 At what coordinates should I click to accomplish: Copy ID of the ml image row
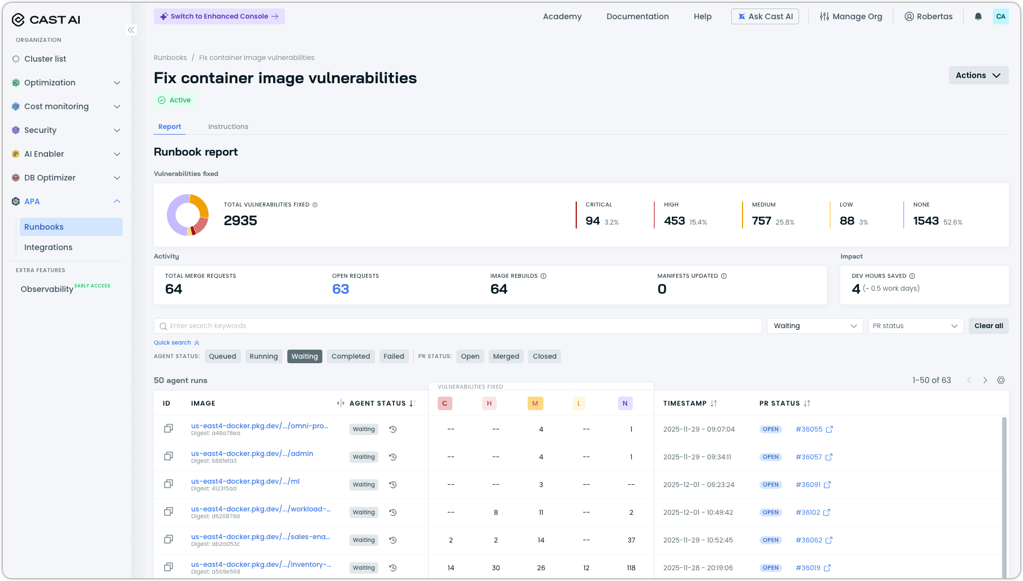tap(169, 484)
